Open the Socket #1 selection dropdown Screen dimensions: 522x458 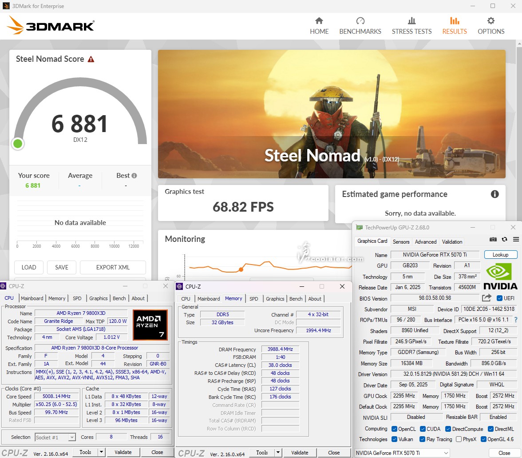[x=55, y=437]
